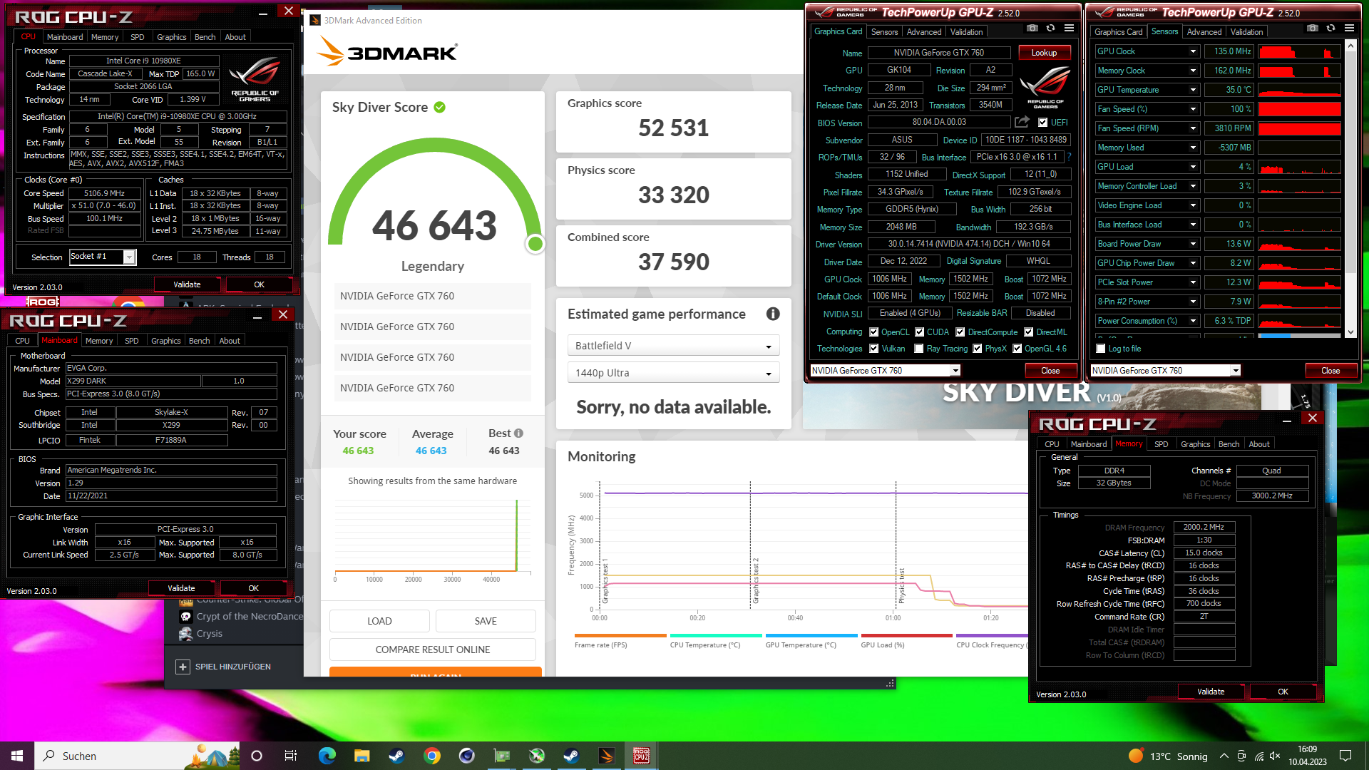The image size is (1369, 770).
Task: Switch to Sensors tab in left GPU-Z window
Action: 884,32
